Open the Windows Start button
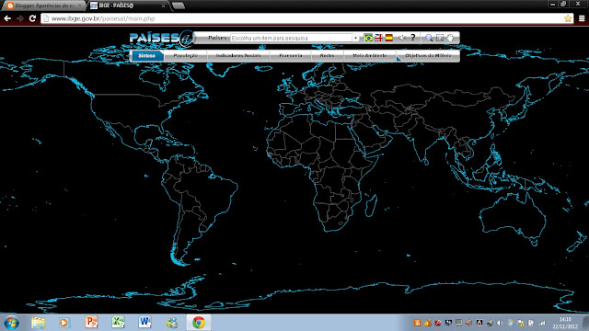589x331 pixels. [11, 323]
